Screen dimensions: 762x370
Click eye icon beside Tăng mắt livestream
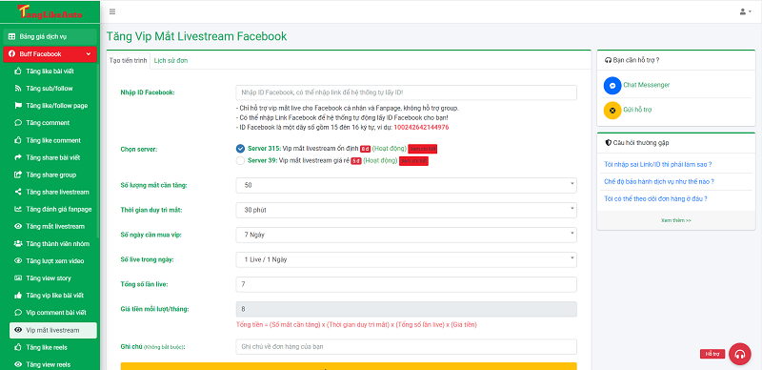pyautogui.click(x=18, y=226)
